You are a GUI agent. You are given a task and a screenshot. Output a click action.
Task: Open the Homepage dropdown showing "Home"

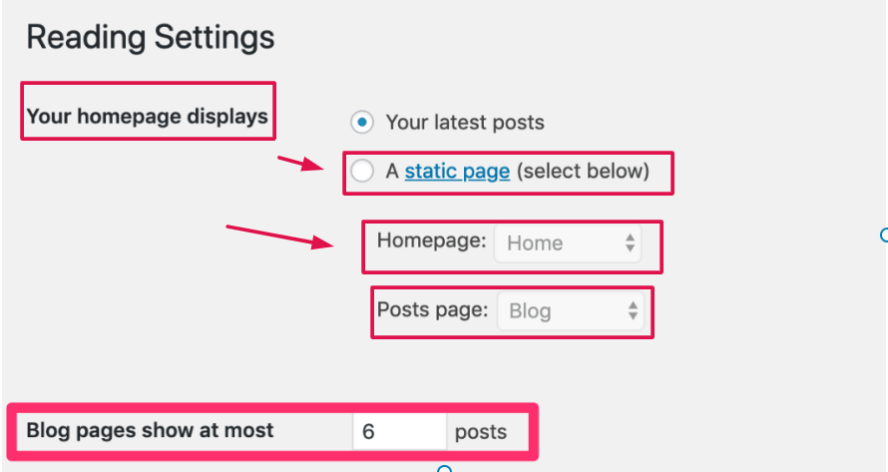567,242
